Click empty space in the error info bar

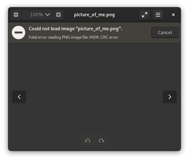point(136,35)
